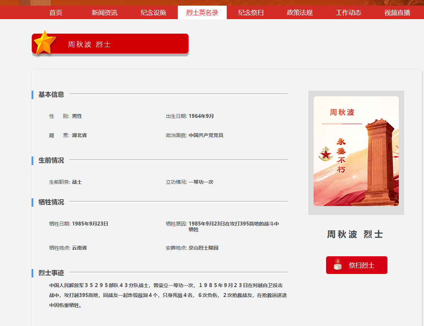
Task: Open the 首页 navigation tab
Action: [56, 13]
